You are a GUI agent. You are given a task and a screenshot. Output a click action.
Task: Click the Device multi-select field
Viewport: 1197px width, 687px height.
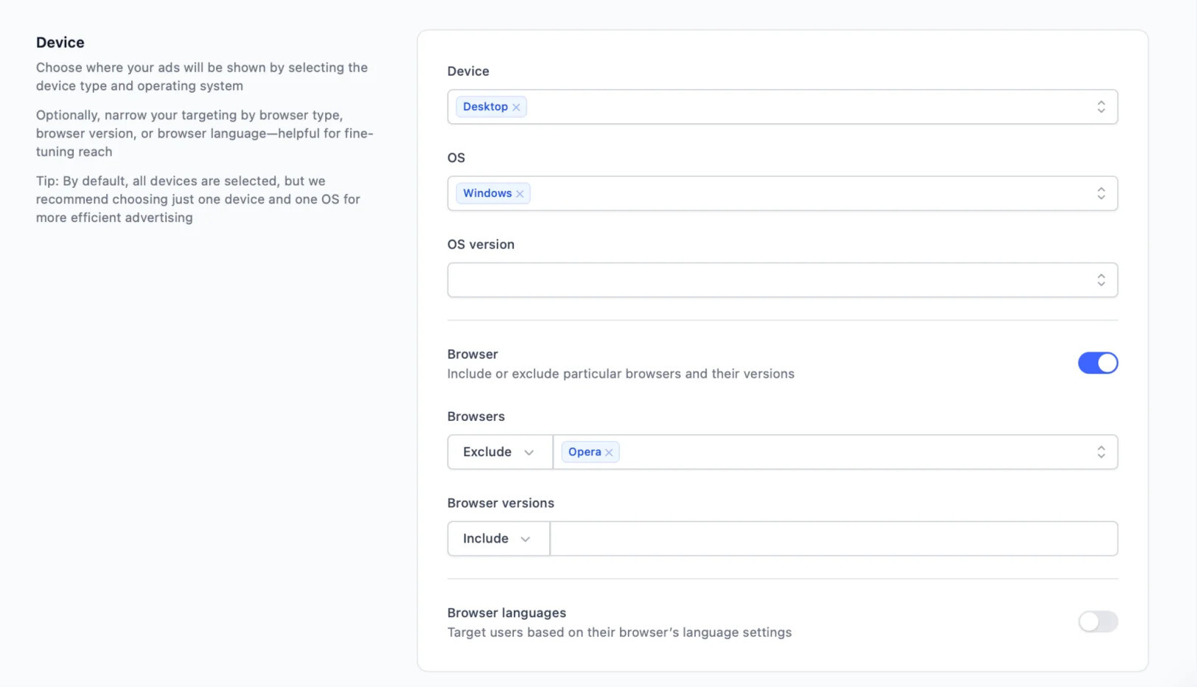pyautogui.click(x=782, y=107)
